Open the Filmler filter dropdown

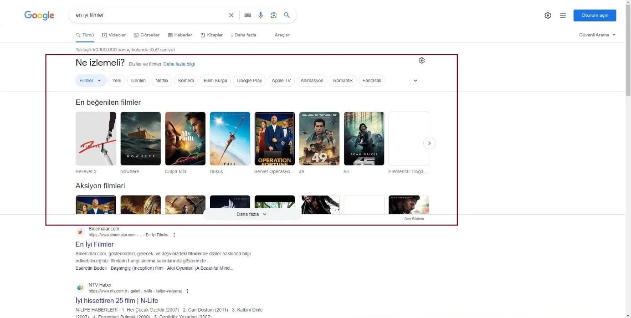(x=91, y=81)
